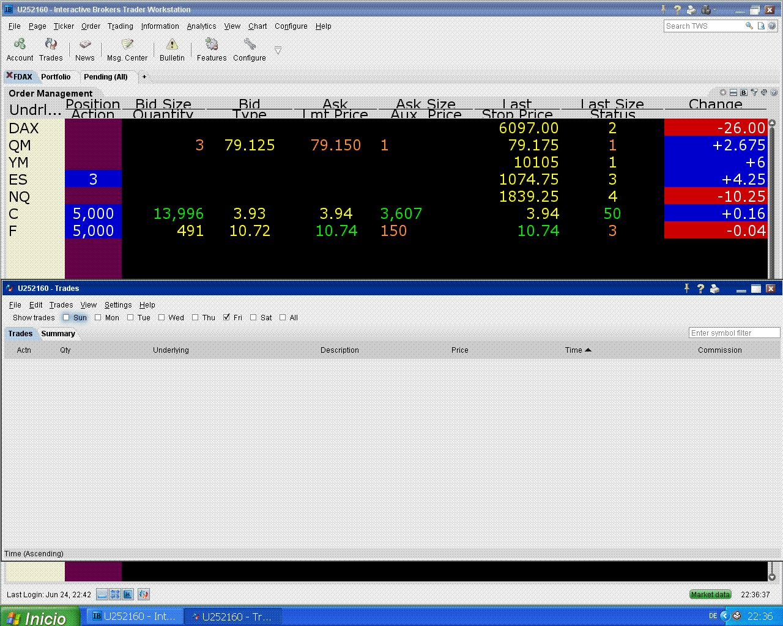Click the Underlying column header in Trades

coord(171,350)
